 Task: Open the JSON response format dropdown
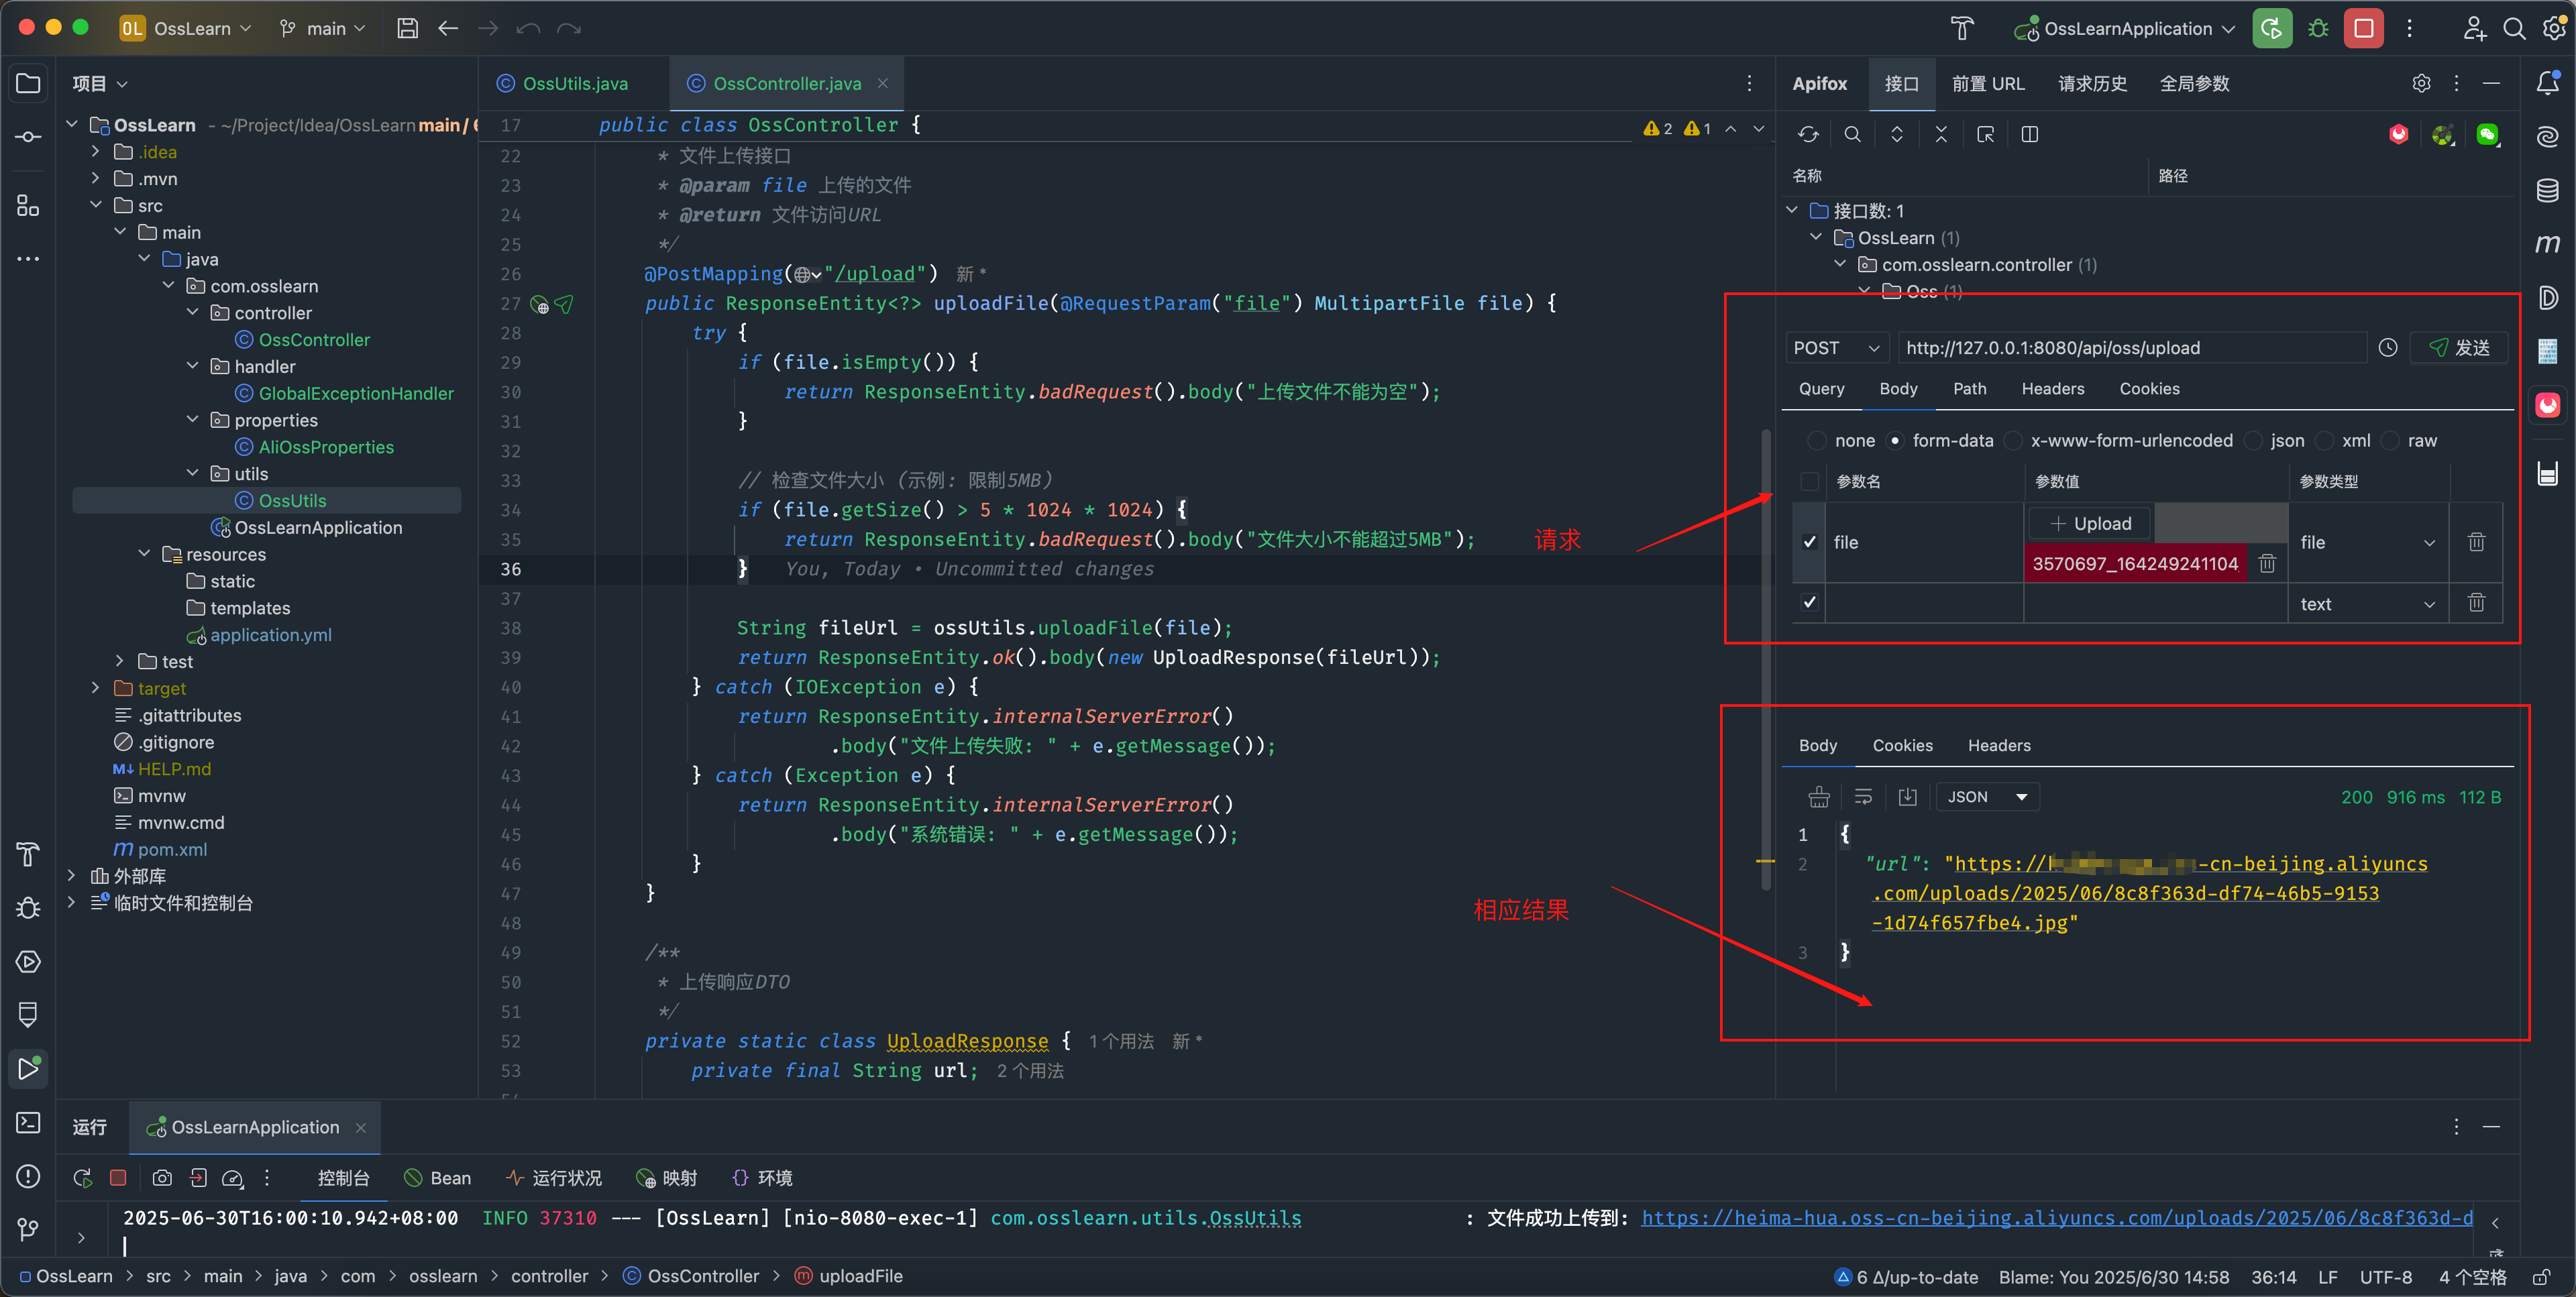[1987, 797]
